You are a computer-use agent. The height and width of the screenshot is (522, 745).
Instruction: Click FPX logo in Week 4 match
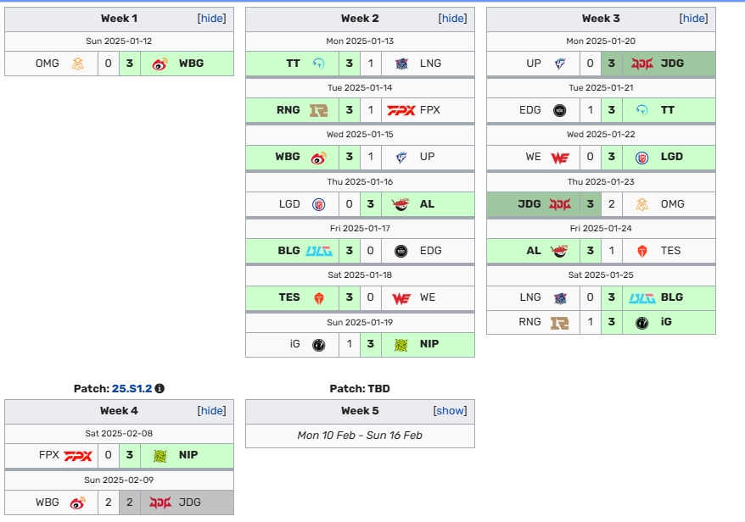coord(78,455)
